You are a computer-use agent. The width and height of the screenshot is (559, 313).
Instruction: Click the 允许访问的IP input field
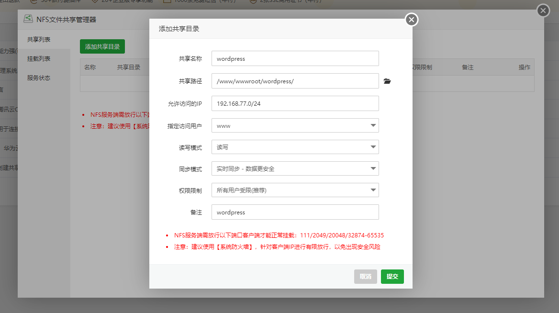295,103
